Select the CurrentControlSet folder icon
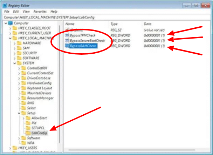This screenshot has height=155, width=213. click(x=23, y=73)
